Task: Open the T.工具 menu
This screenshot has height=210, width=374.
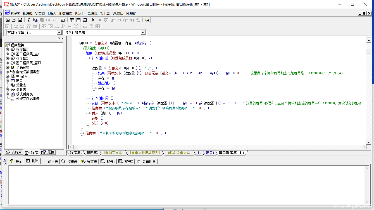Action: tap(105, 13)
